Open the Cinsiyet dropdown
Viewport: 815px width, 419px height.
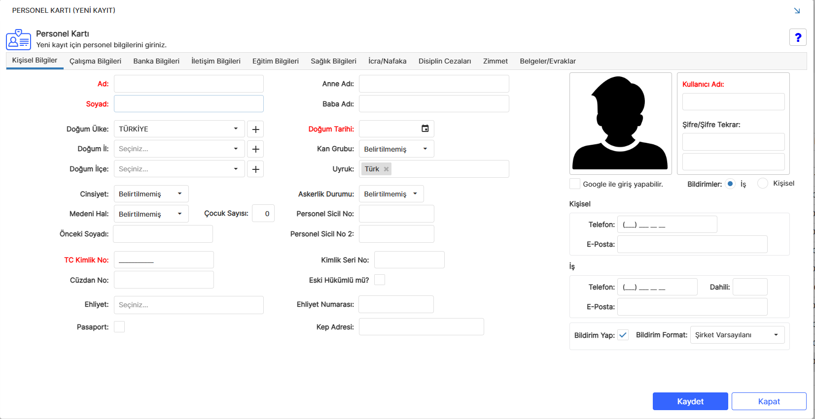coord(151,193)
